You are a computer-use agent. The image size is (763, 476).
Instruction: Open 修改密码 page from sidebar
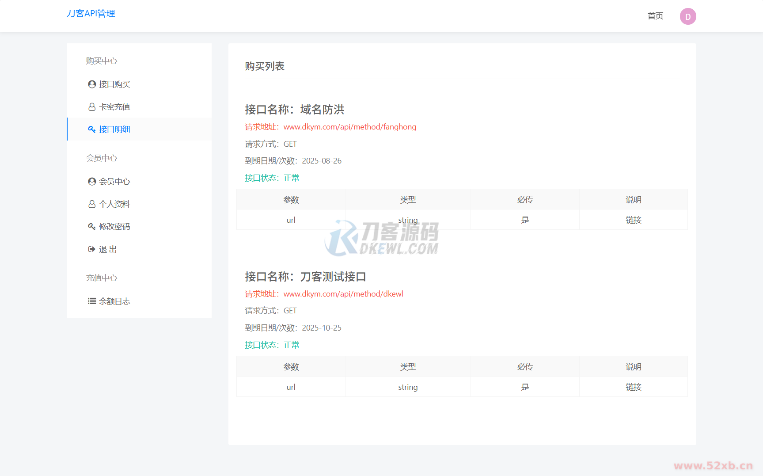tap(114, 227)
